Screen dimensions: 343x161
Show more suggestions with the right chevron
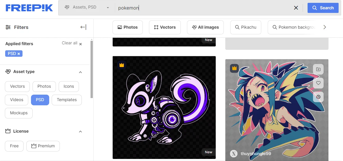point(325,27)
